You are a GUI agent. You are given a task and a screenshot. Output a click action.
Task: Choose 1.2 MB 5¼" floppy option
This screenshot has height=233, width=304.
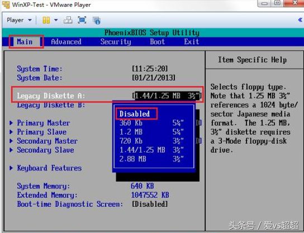[151, 132]
